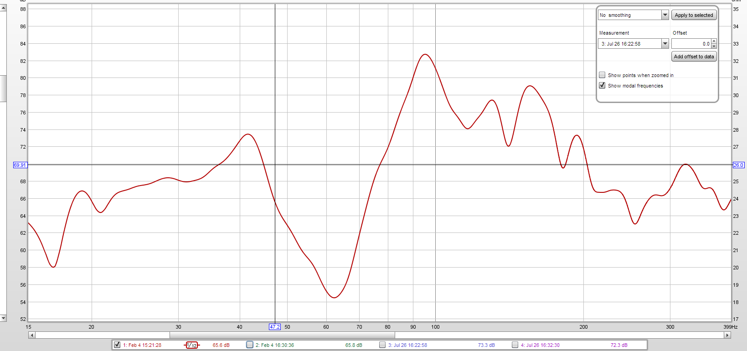Decrease Offset value with down stepper arrow

click(x=714, y=46)
